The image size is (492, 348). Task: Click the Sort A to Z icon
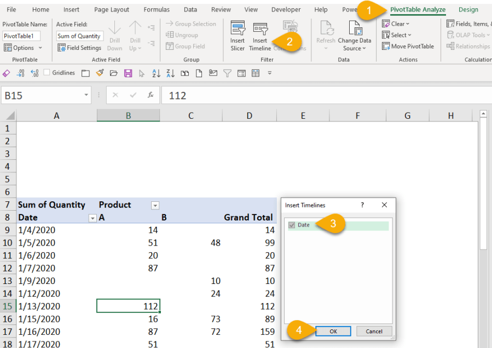(155, 73)
